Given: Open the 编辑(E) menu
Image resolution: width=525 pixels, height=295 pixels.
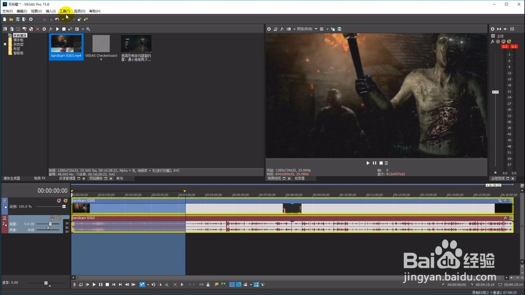Looking at the screenshot, I should coord(22,11).
